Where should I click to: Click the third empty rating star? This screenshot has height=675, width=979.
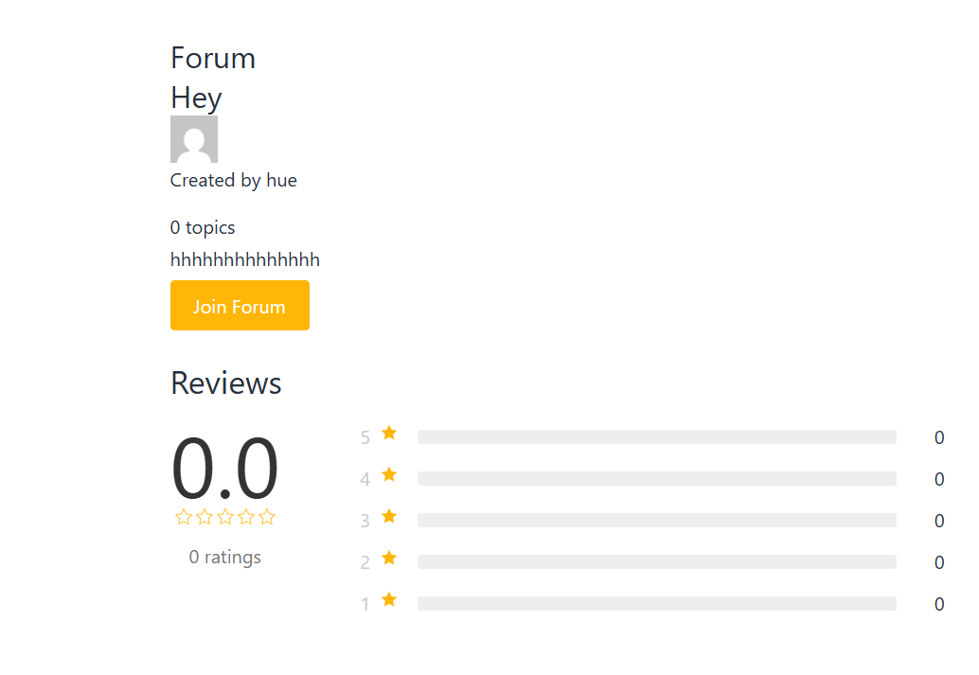225,517
